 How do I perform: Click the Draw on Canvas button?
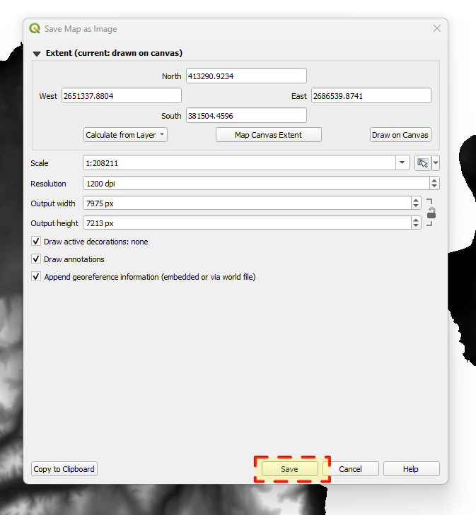tap(400, 135)
